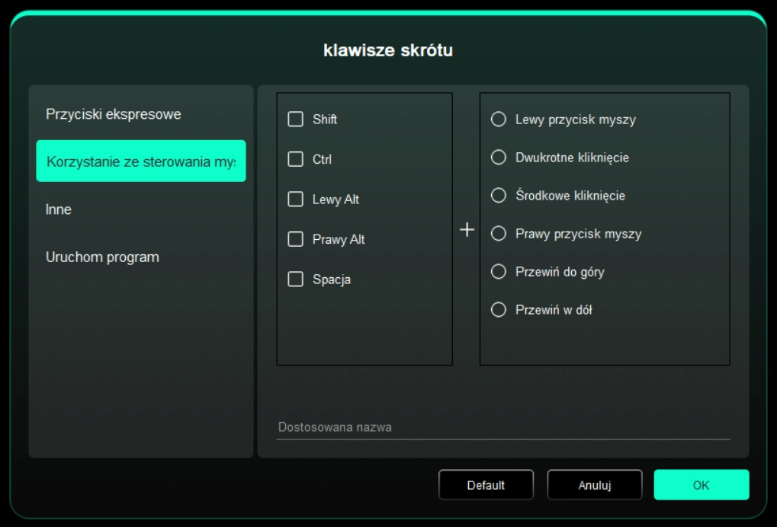The height and width of the screenshot is (527, 777).
Task: Click the Anuluj button
Action: tap(594, 485)
